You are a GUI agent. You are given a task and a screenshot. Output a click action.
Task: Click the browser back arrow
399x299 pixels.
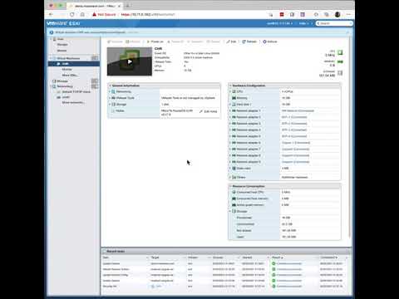[x=51, y=14]
